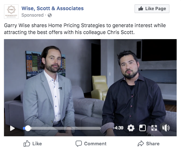Click the -4:39 remaining time label
Screen dimensions: 181x150
(118, 128)
